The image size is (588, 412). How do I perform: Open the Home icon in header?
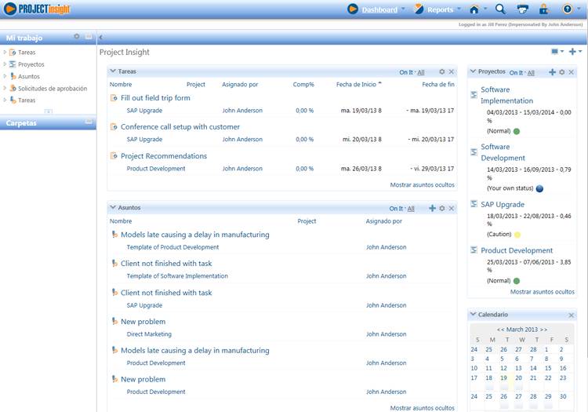(x=474, y=9)
